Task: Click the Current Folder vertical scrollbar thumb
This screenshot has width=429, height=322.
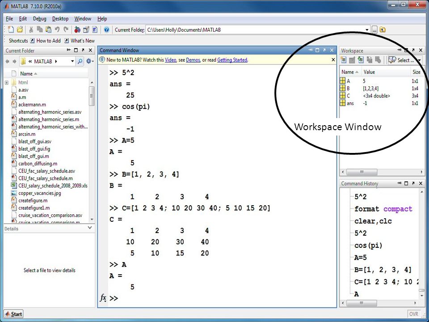Action: (91, 96)
